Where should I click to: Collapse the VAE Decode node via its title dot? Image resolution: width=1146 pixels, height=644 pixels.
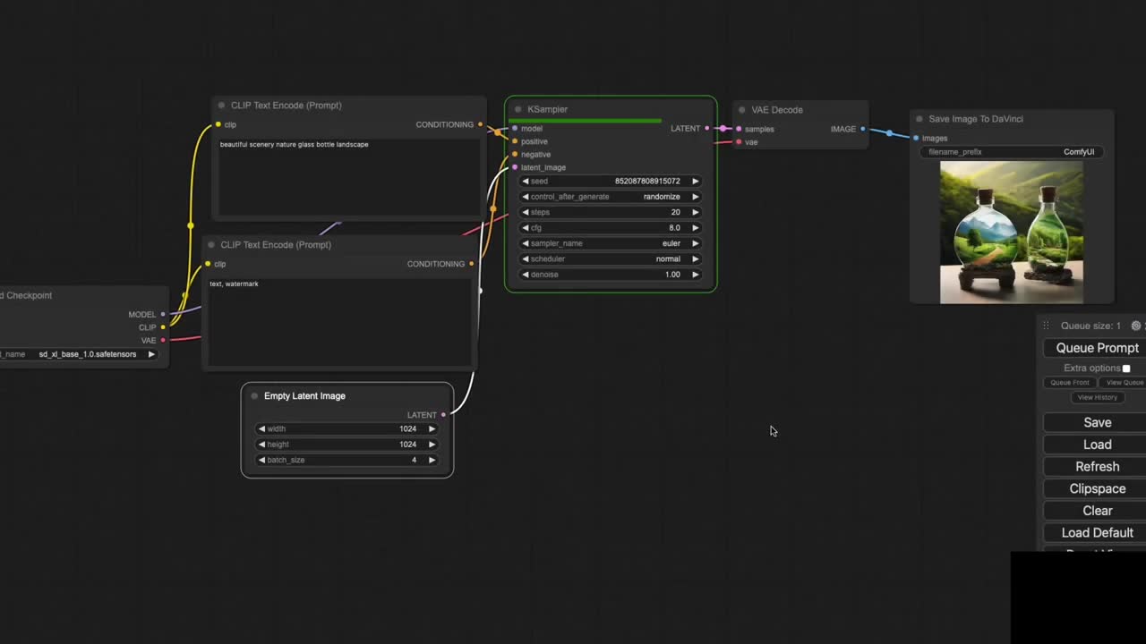pyautogui.click(x=741, y=110)
